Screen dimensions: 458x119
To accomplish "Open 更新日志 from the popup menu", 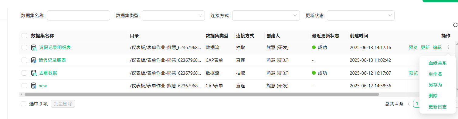I will point(437,107).
